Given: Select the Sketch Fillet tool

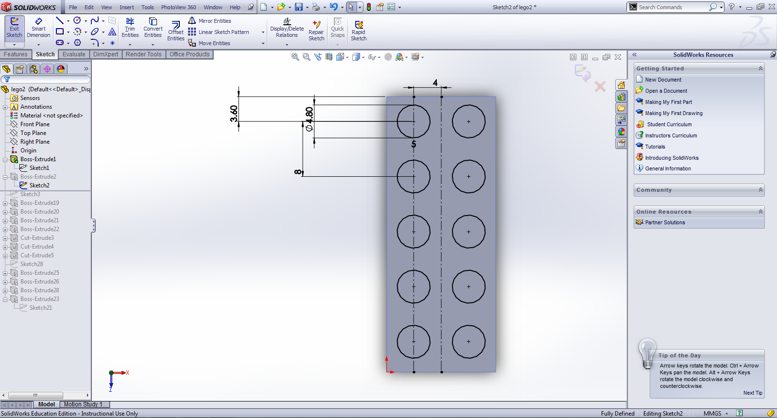Looking at the screenshot, I should pyautogui.click(x=95, y=43).
